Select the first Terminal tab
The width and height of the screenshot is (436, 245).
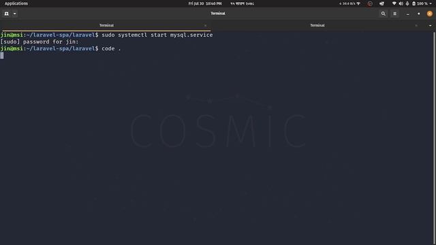(x=106, y=25)
